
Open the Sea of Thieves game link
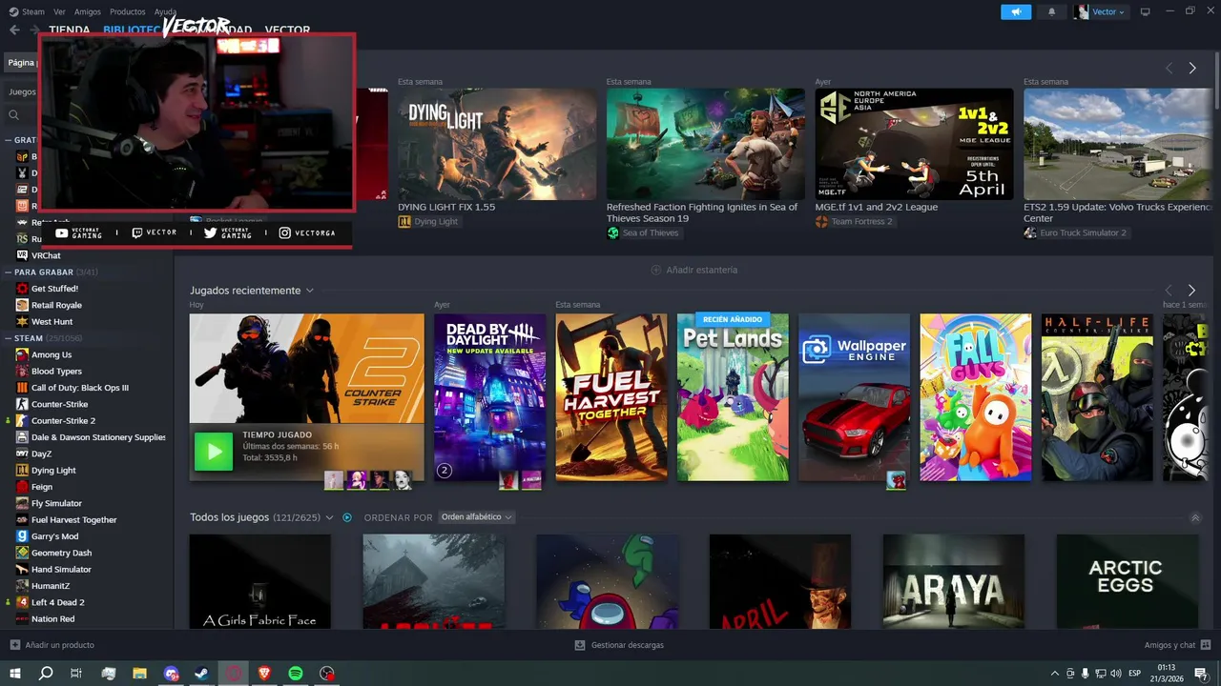[x=643, y=233]
